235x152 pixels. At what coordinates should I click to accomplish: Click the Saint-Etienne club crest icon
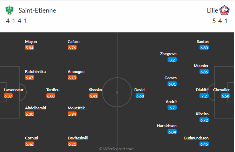pyautogui.click(x=9, y=10)
